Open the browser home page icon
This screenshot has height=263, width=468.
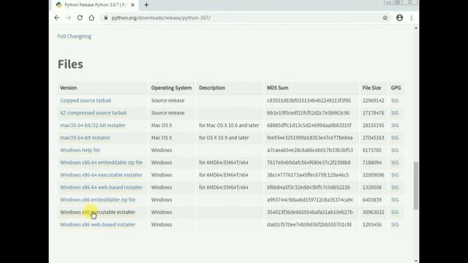(91, 18)
